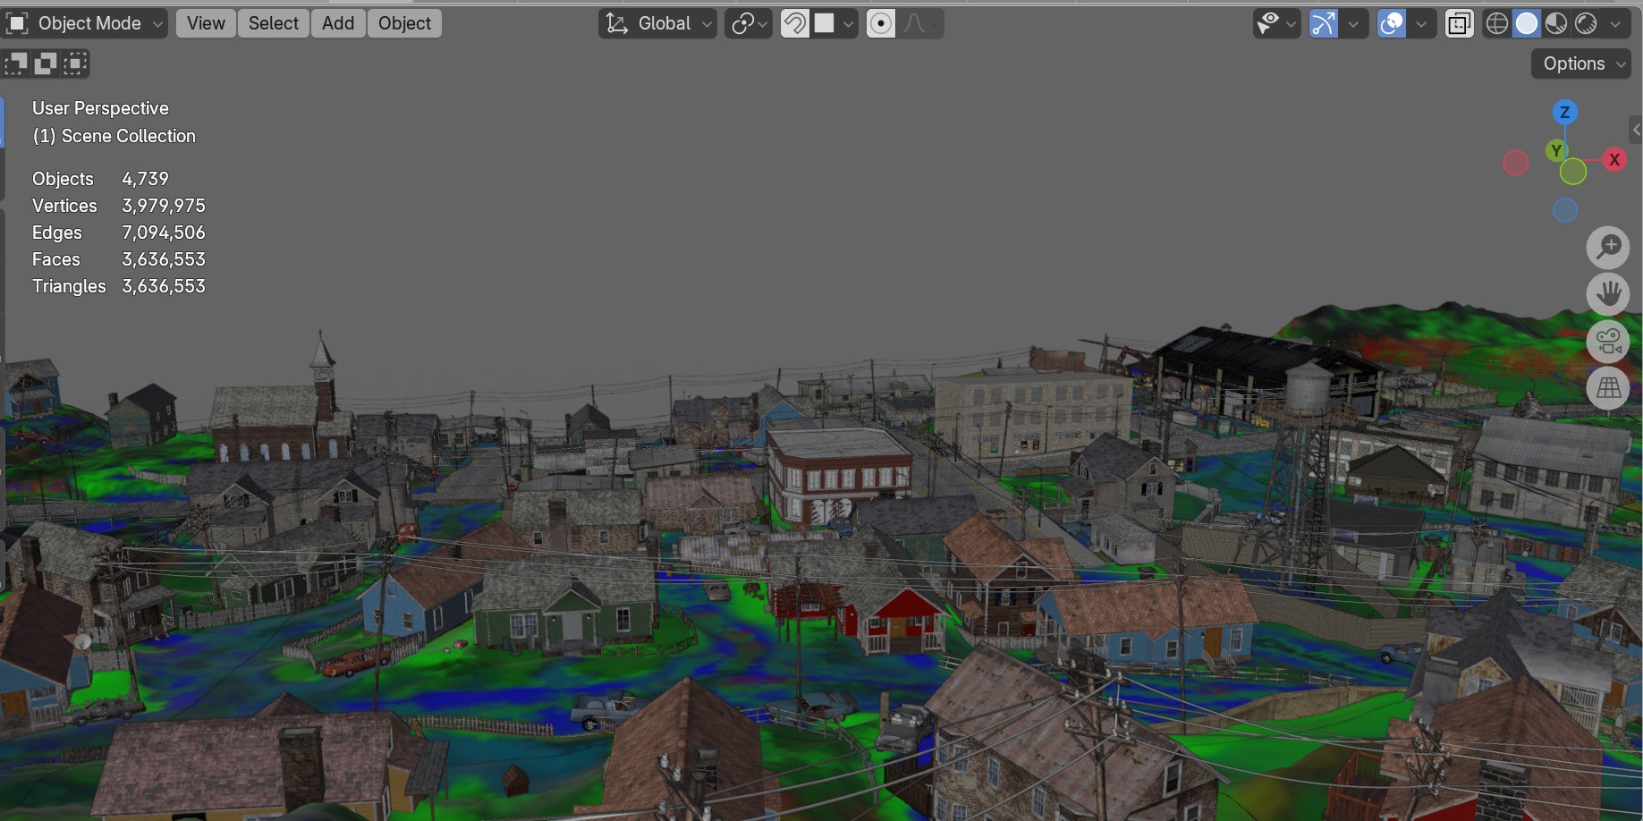1643x821 pixels.
Task: Click the green Y axis on the navigation gizmo
Action: (x=1556, y=150)
